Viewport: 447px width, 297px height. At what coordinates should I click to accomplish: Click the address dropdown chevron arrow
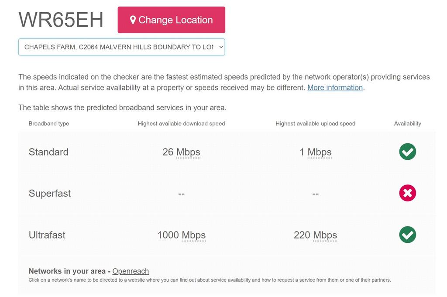tap(221, 47)
